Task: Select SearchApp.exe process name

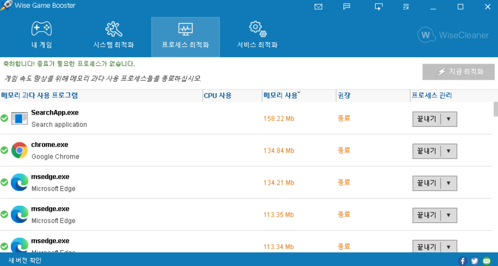Action: click(x=55, y=113)
